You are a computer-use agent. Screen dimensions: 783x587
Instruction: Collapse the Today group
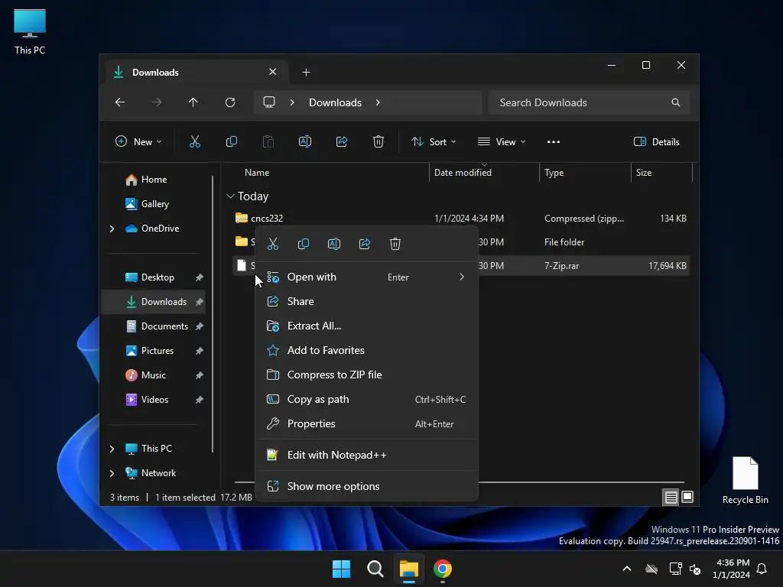coord(230,196)
